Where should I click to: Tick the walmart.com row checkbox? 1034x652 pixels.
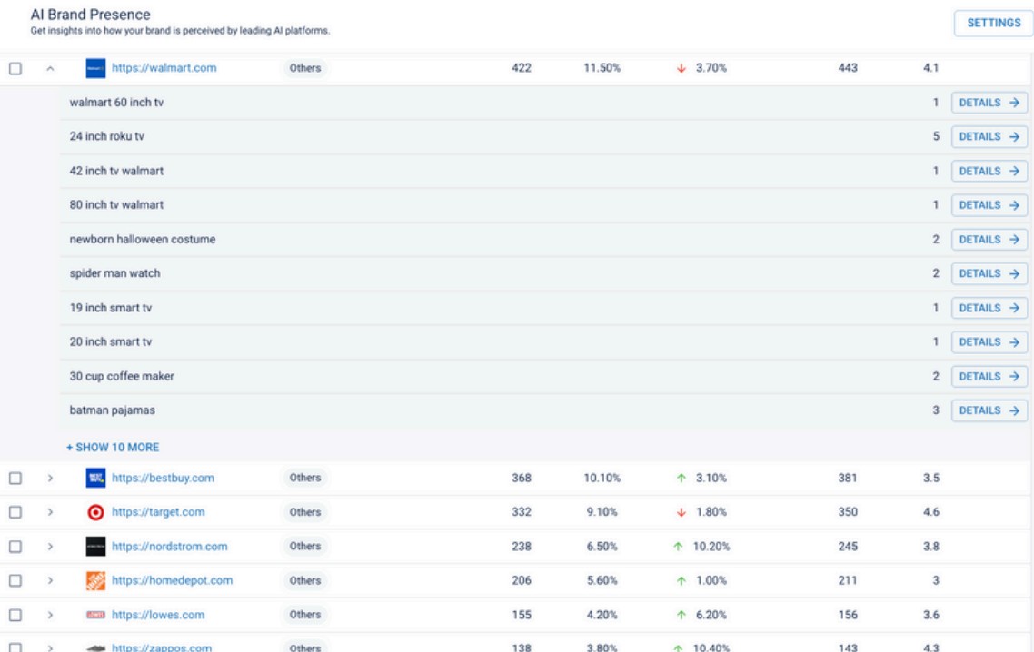click(15, 69)
